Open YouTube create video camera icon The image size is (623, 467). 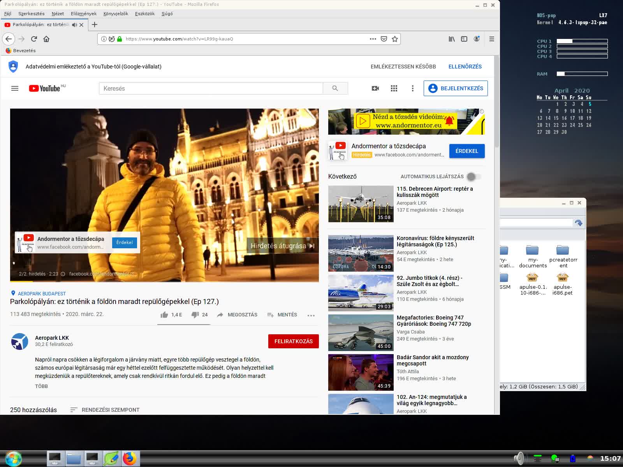[375, 88]
